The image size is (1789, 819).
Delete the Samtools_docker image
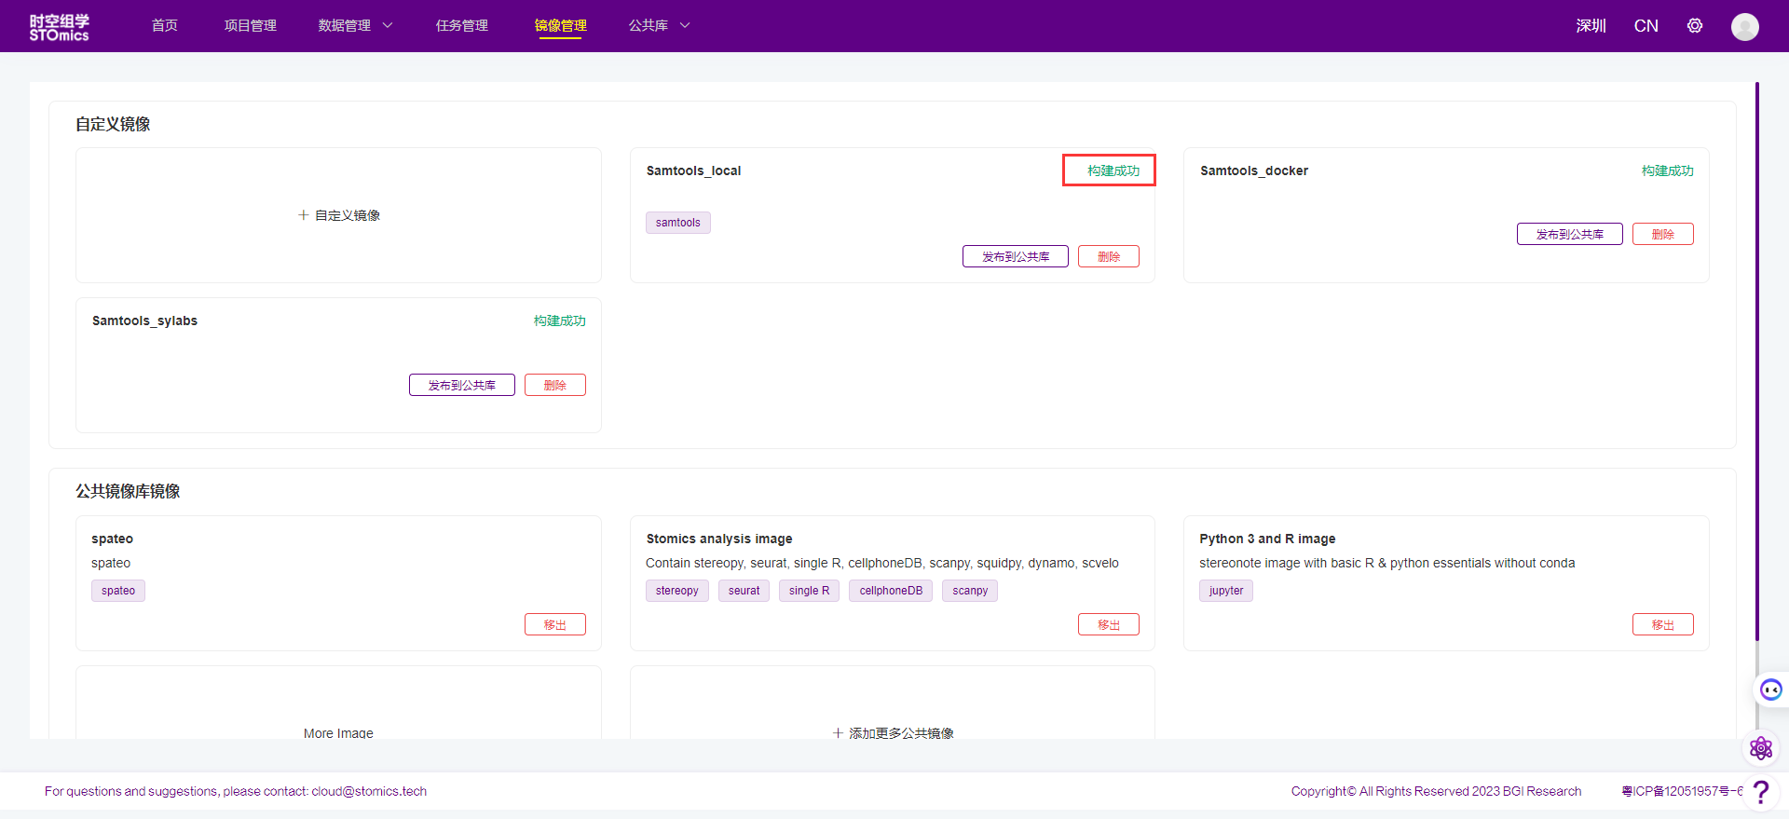pos(1662,234)
